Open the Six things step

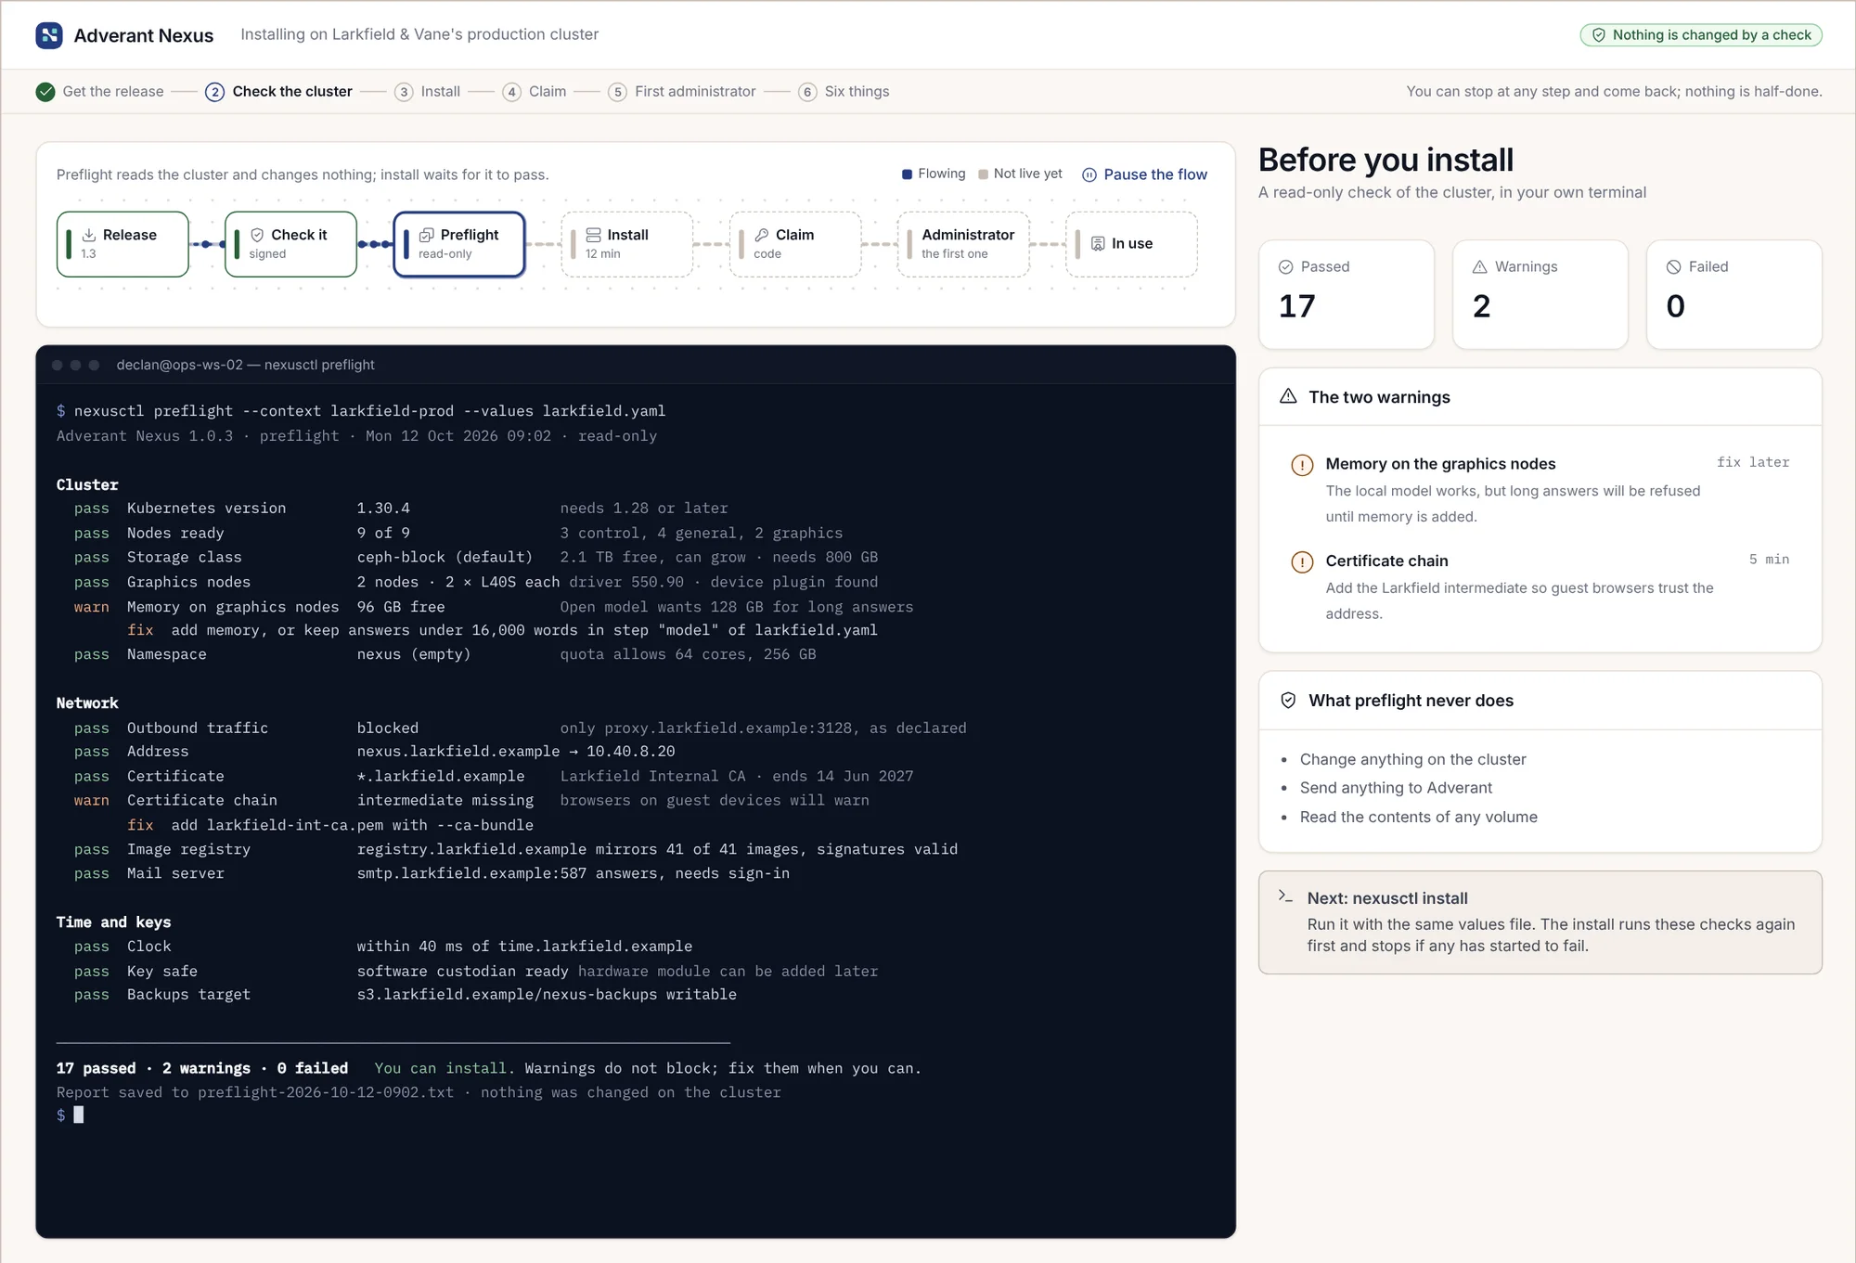pos(844,92)
